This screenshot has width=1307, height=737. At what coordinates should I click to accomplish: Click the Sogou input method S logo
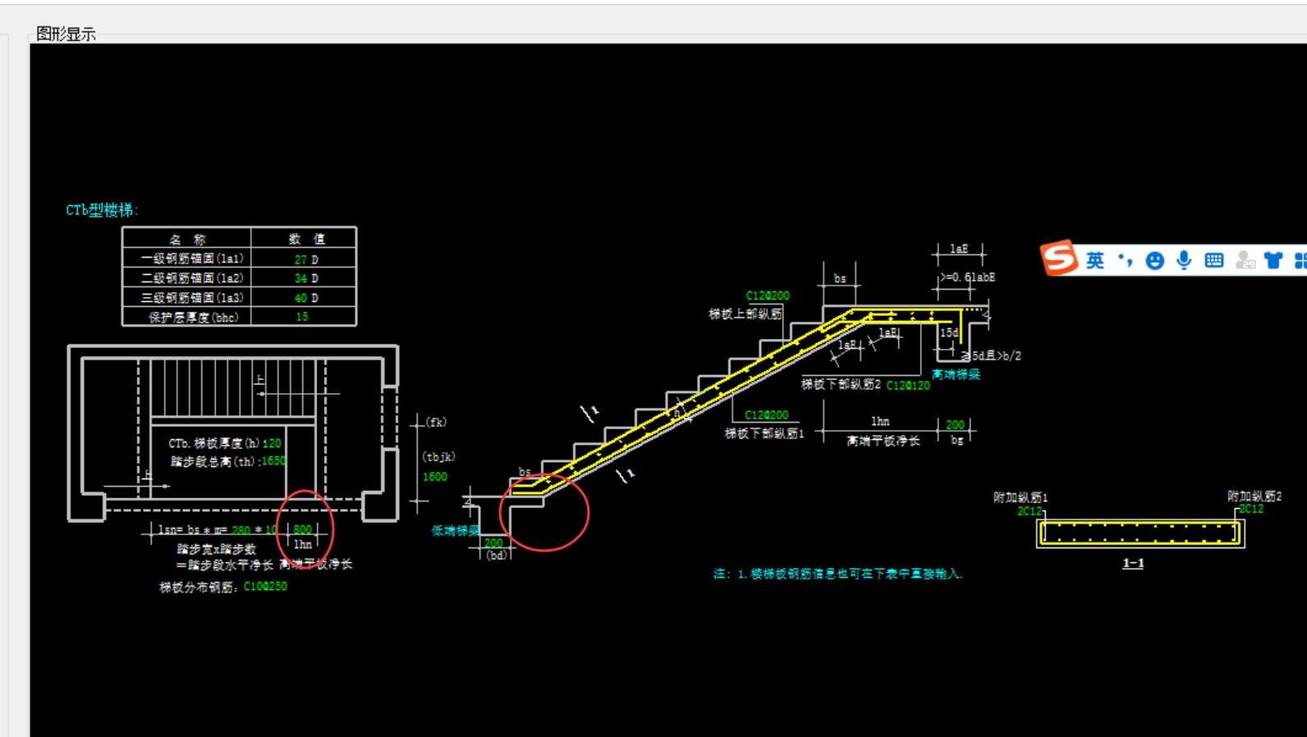[1059, 258]
